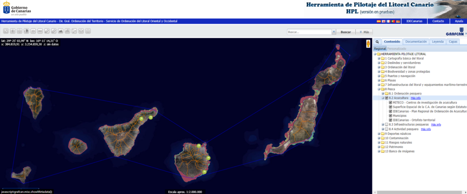The width and height of the screenshot is (467, 194).
Task: Uncheck Plan Regional de Ordenación de Acuicultura
Action: (x=390, y=111)
